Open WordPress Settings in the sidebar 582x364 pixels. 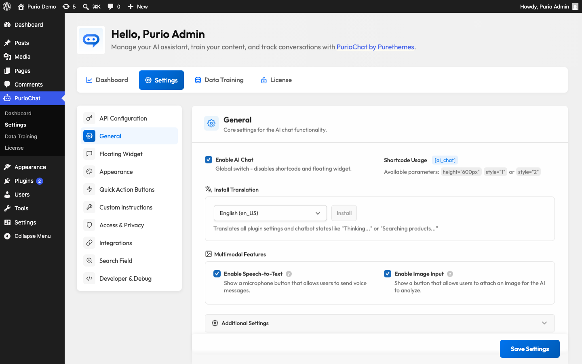point(32,222)
